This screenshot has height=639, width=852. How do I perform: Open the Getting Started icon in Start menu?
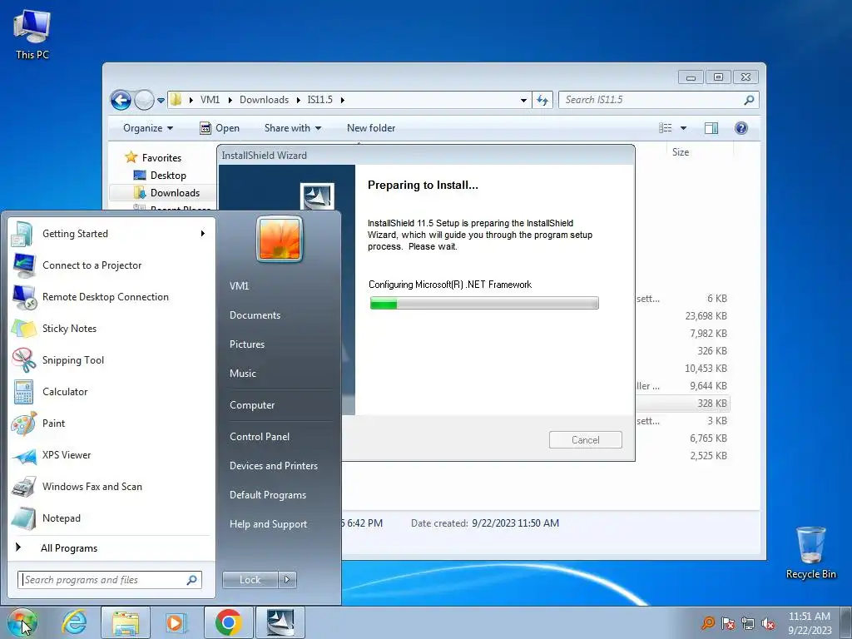click(22, 234)
